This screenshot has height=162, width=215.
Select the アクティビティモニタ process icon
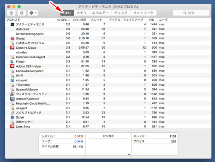[x=12, y=25]
